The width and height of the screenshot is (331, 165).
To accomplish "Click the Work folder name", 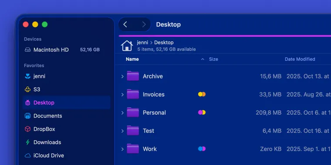I will point(150,149).
